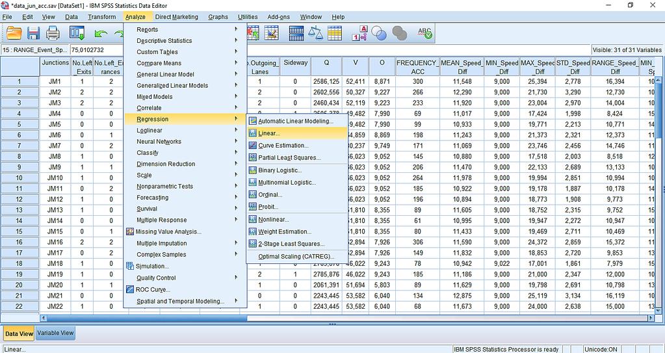Click the Show All Variables gray circles icon

point(400,33)
